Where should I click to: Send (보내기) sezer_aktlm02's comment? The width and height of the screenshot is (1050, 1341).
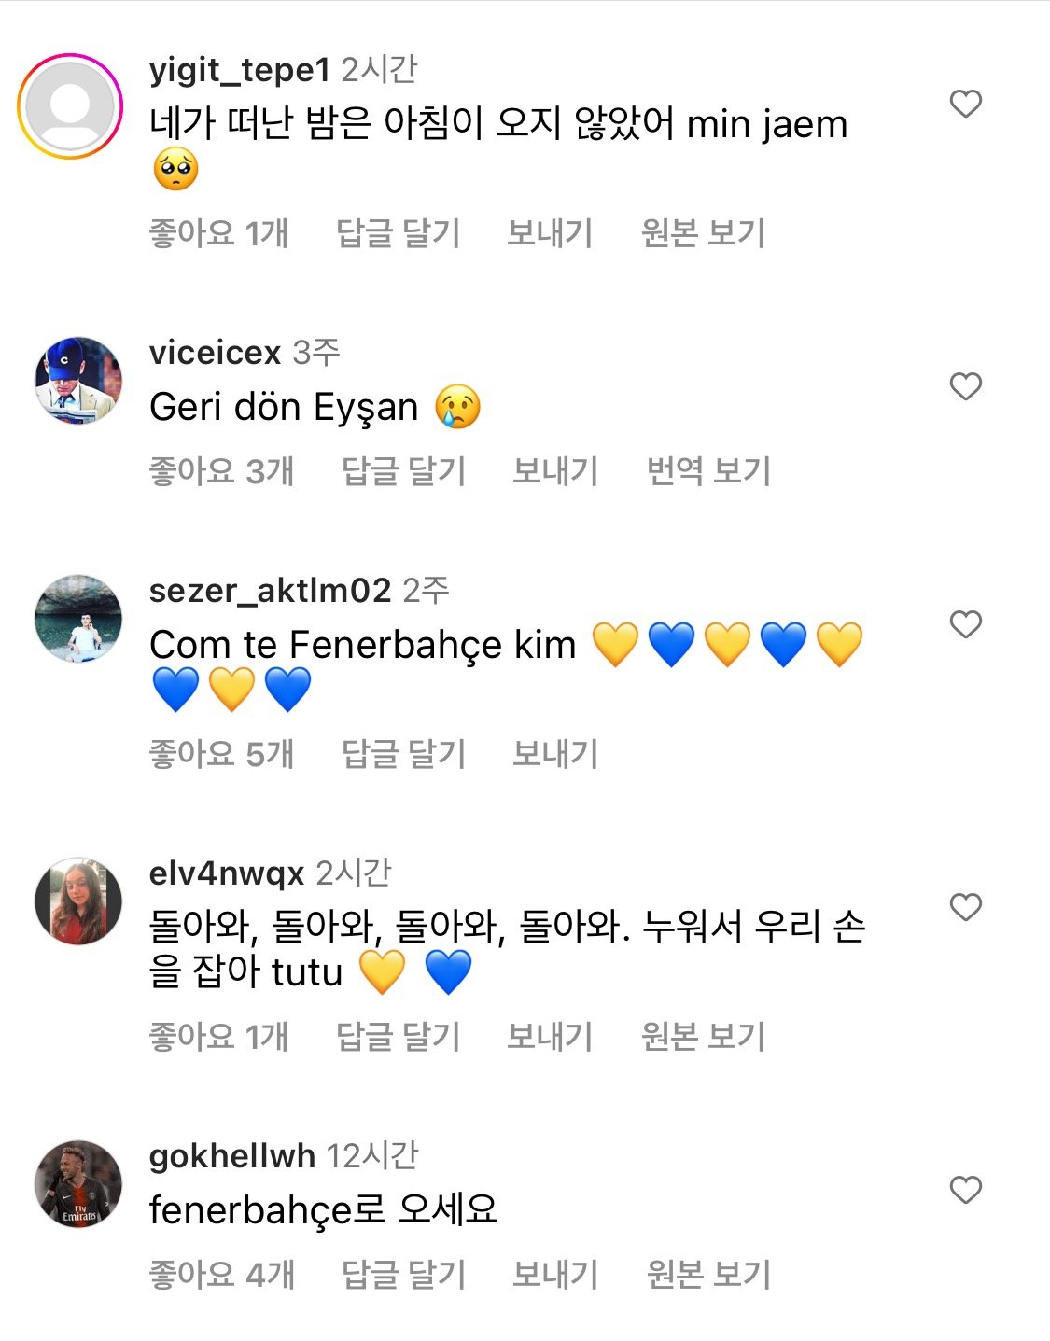555,754
